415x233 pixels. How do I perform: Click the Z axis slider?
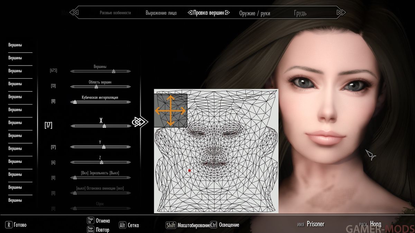click(100, 162)
